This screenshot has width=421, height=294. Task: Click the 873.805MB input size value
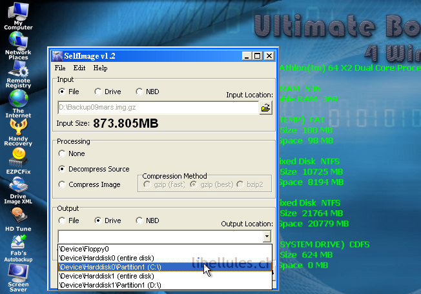(x=126, y=124)
